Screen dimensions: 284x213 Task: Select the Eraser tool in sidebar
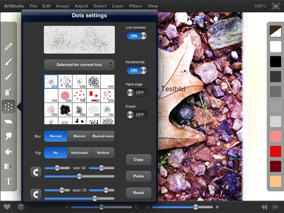tap(8, 122)
